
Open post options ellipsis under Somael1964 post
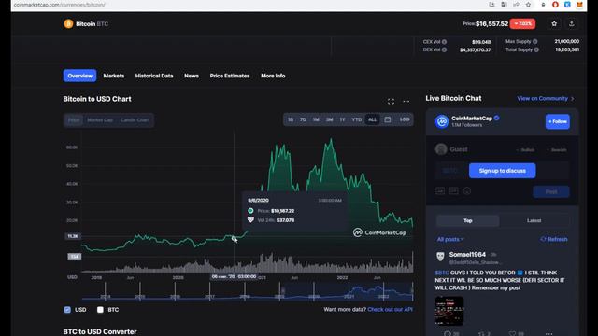548,334
